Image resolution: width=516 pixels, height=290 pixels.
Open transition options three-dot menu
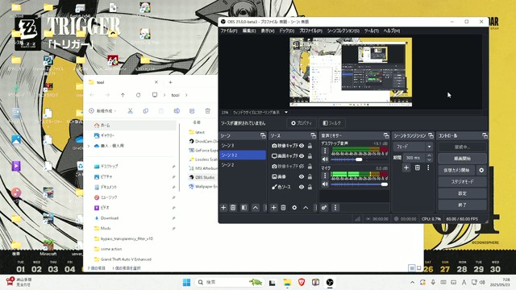[428, 168]
